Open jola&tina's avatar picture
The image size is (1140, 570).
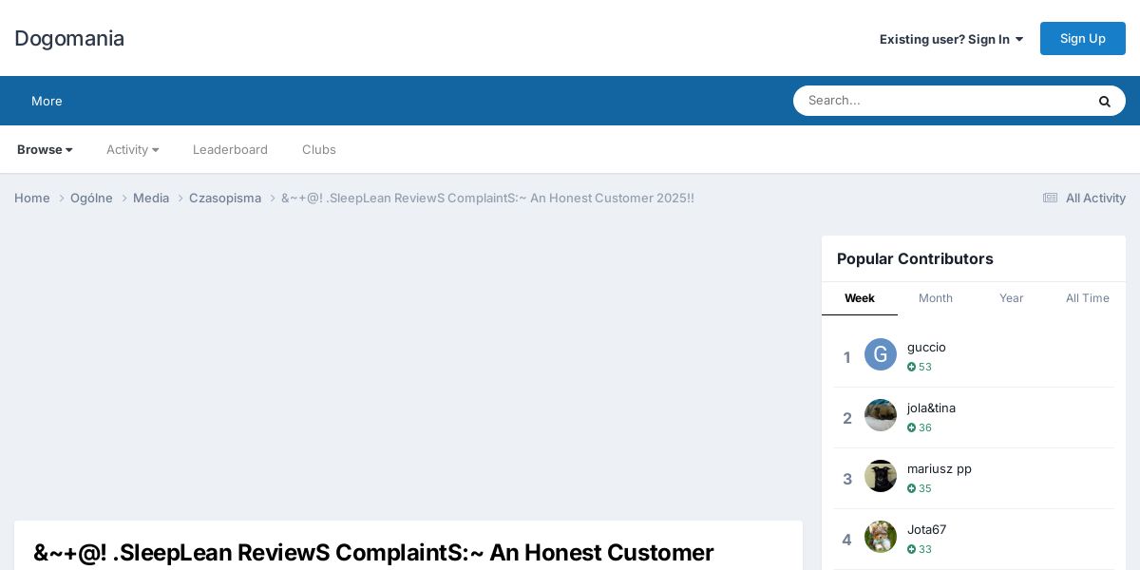pos(881,415)
